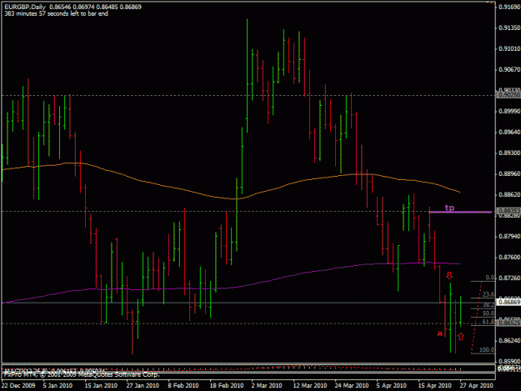Click the 15 Jan 2010 date label
The image size is (521, 391).
(x=101, y=385)
